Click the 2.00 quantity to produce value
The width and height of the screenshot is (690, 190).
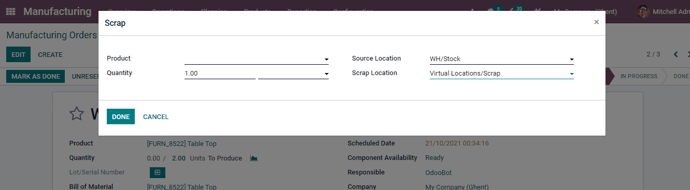(x=179, y=158)
